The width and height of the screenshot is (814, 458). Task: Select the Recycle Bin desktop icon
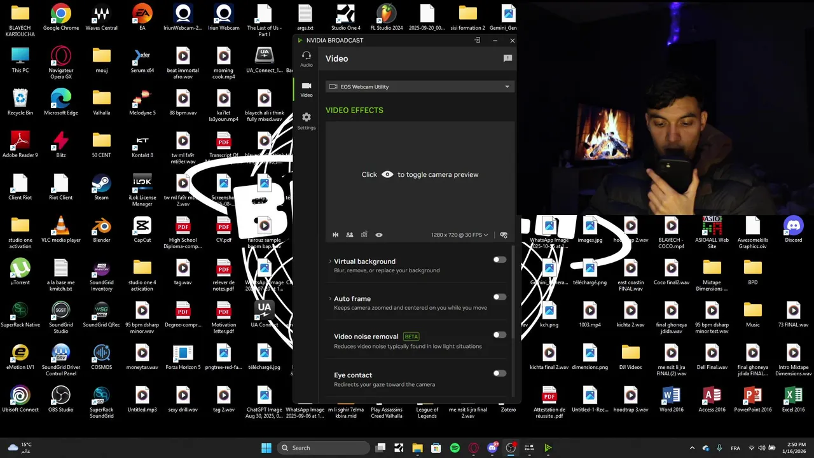click(20, 102)
